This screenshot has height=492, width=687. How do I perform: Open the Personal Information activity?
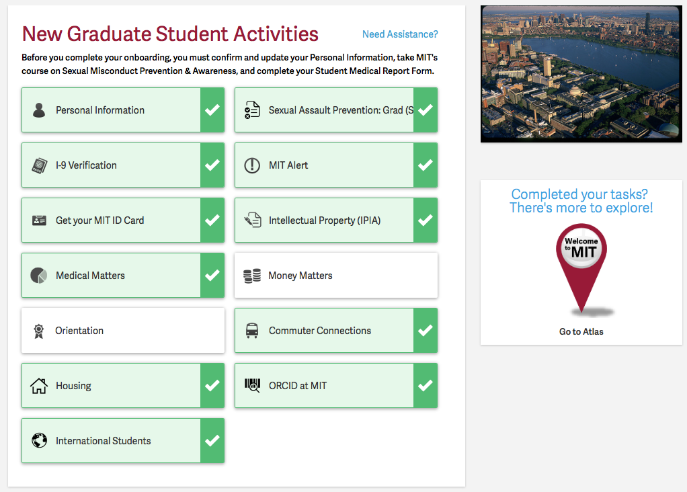point(123,110)
